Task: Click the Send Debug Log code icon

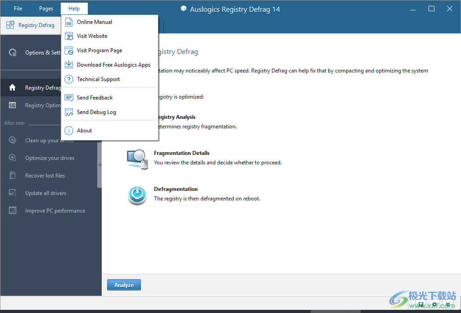Action: [x=69, y=112]
